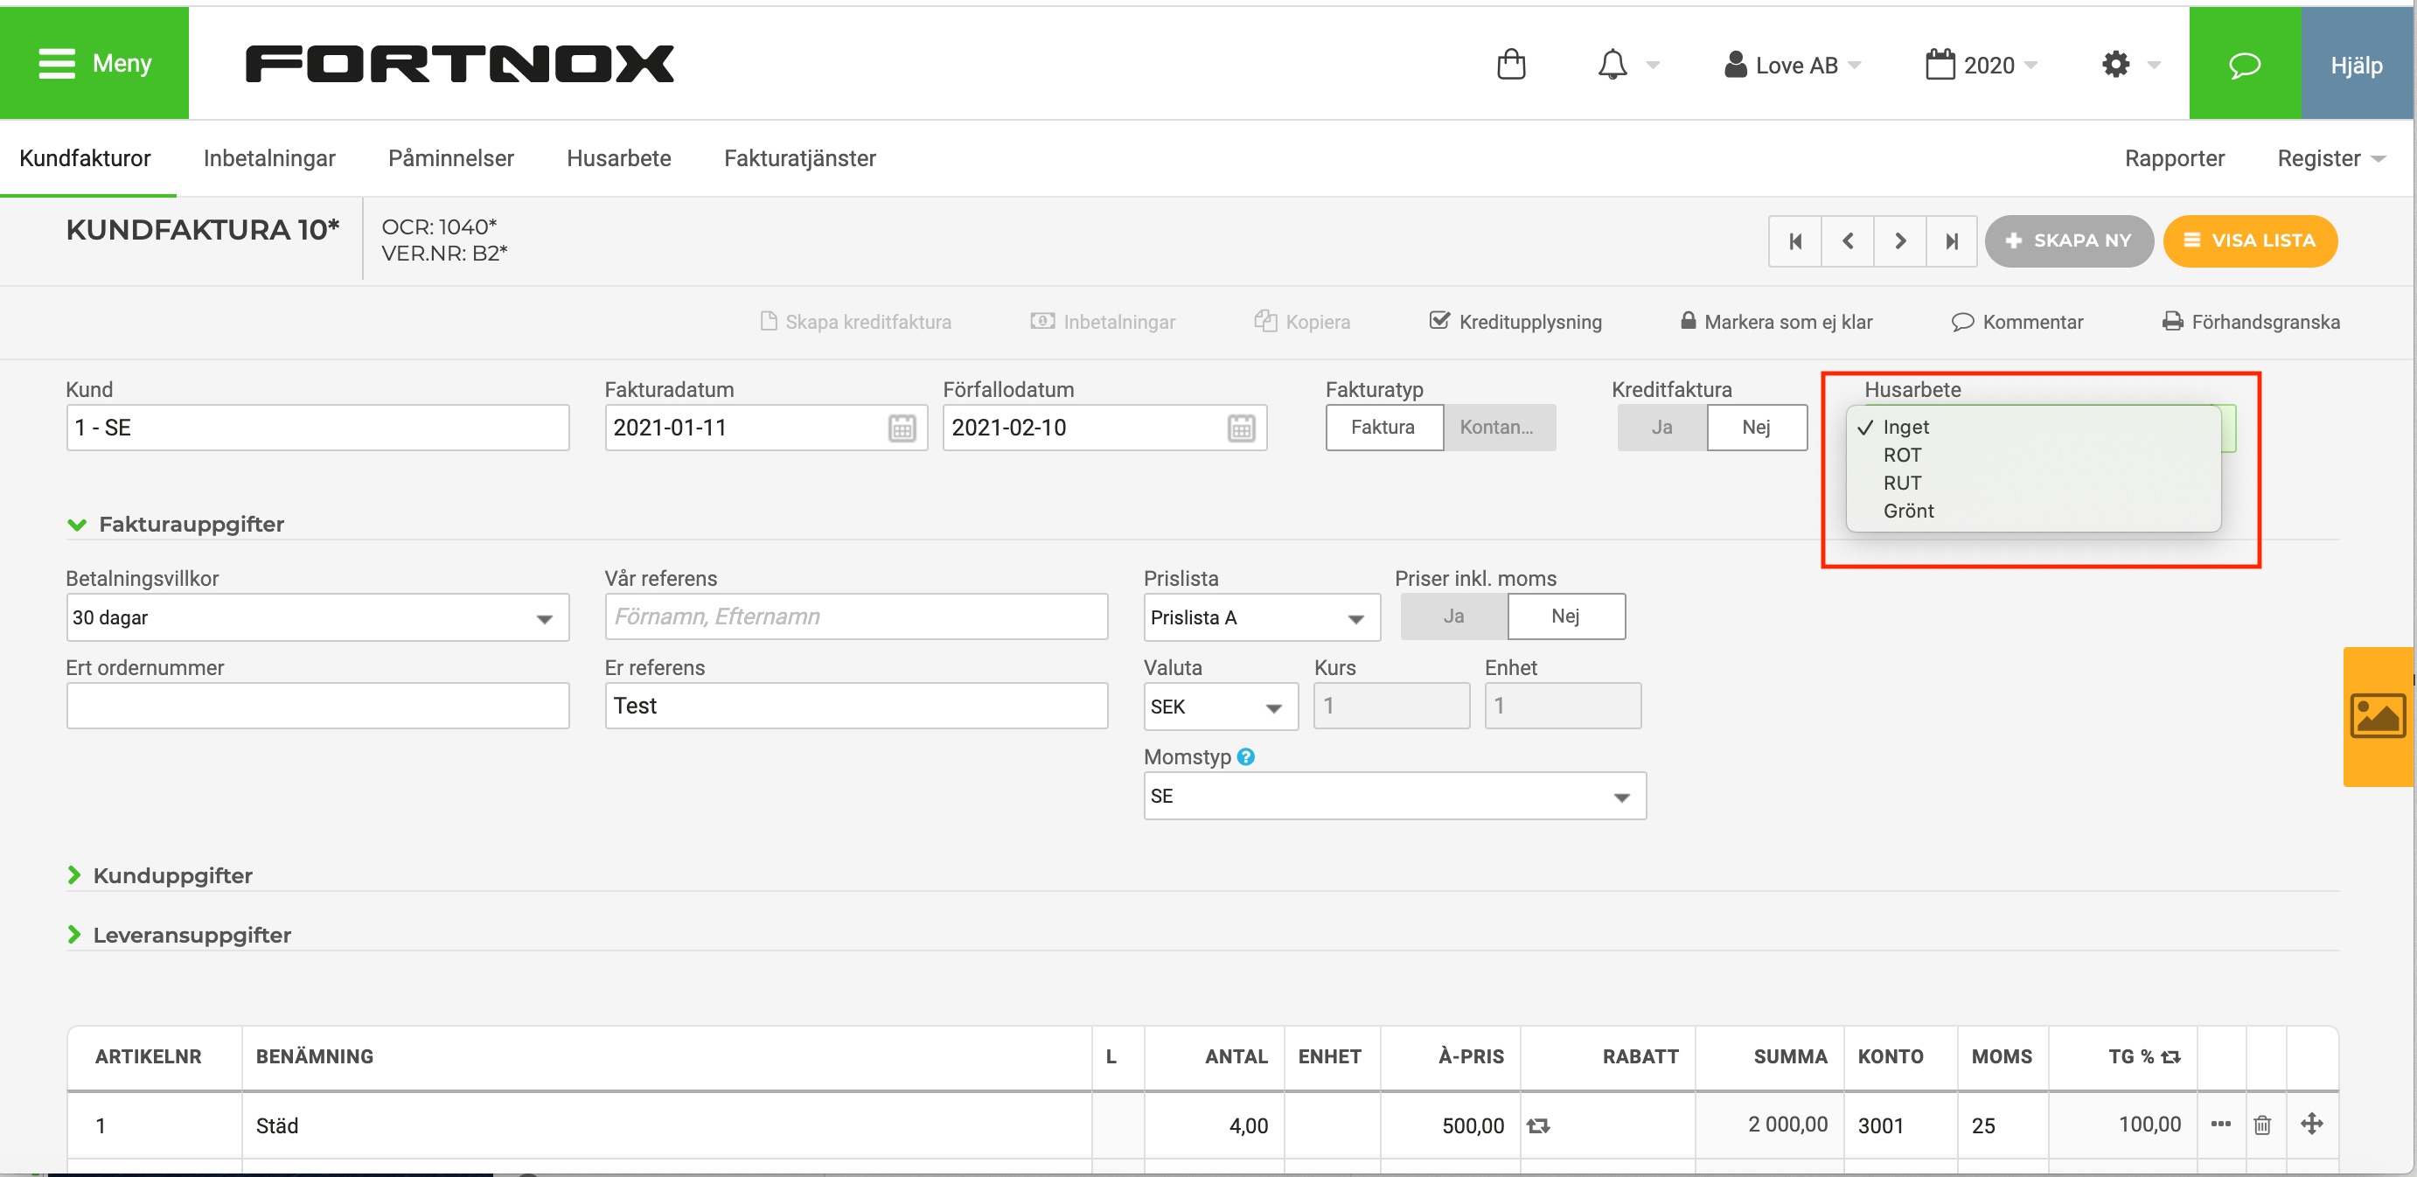Jump to first invoice with skip-back arrow
Viewport: 2417px width, 1177px height.
1795,241
